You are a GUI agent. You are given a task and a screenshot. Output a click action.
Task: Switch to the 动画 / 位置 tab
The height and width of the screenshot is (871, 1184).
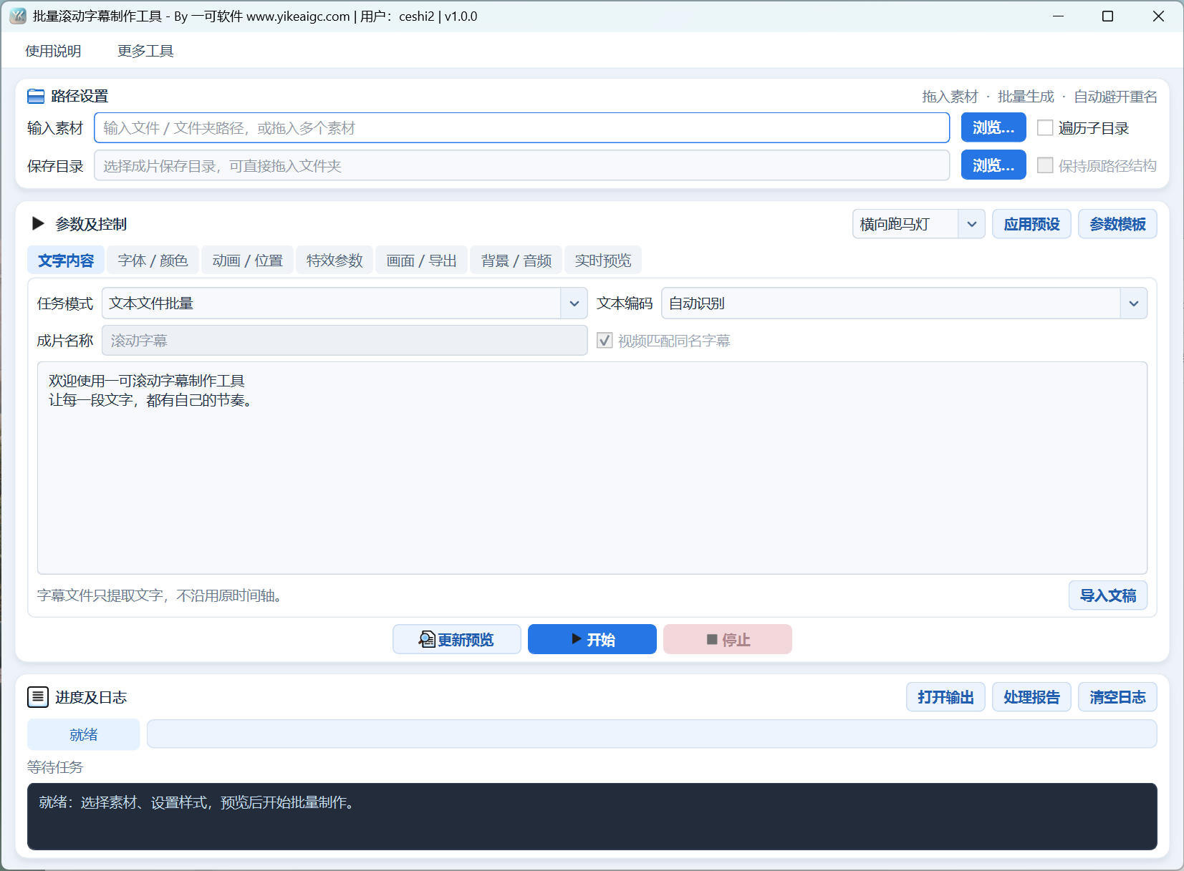tap(247, 261)
